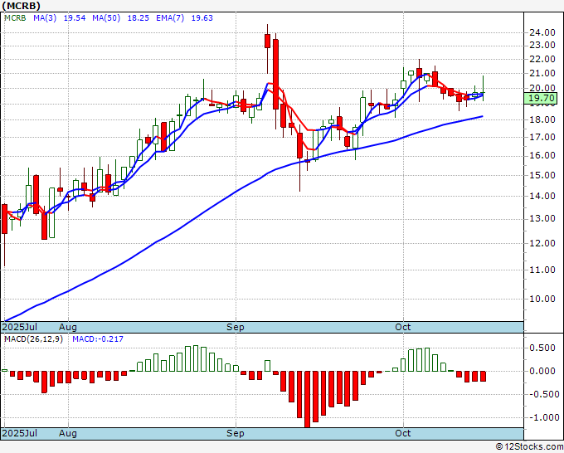Click 2025Jul on the price chart date axis
564x453 pixels.
click(x=20, y=327)
